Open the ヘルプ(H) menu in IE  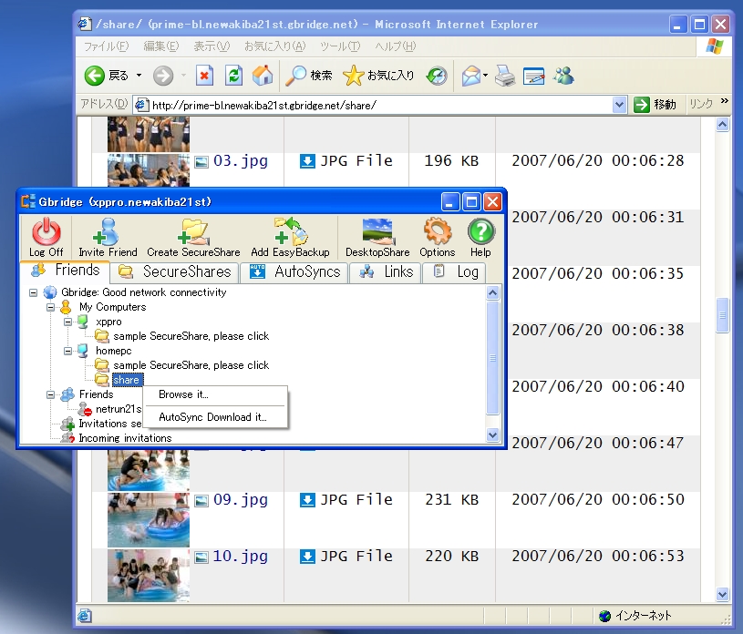pos(395,46)
